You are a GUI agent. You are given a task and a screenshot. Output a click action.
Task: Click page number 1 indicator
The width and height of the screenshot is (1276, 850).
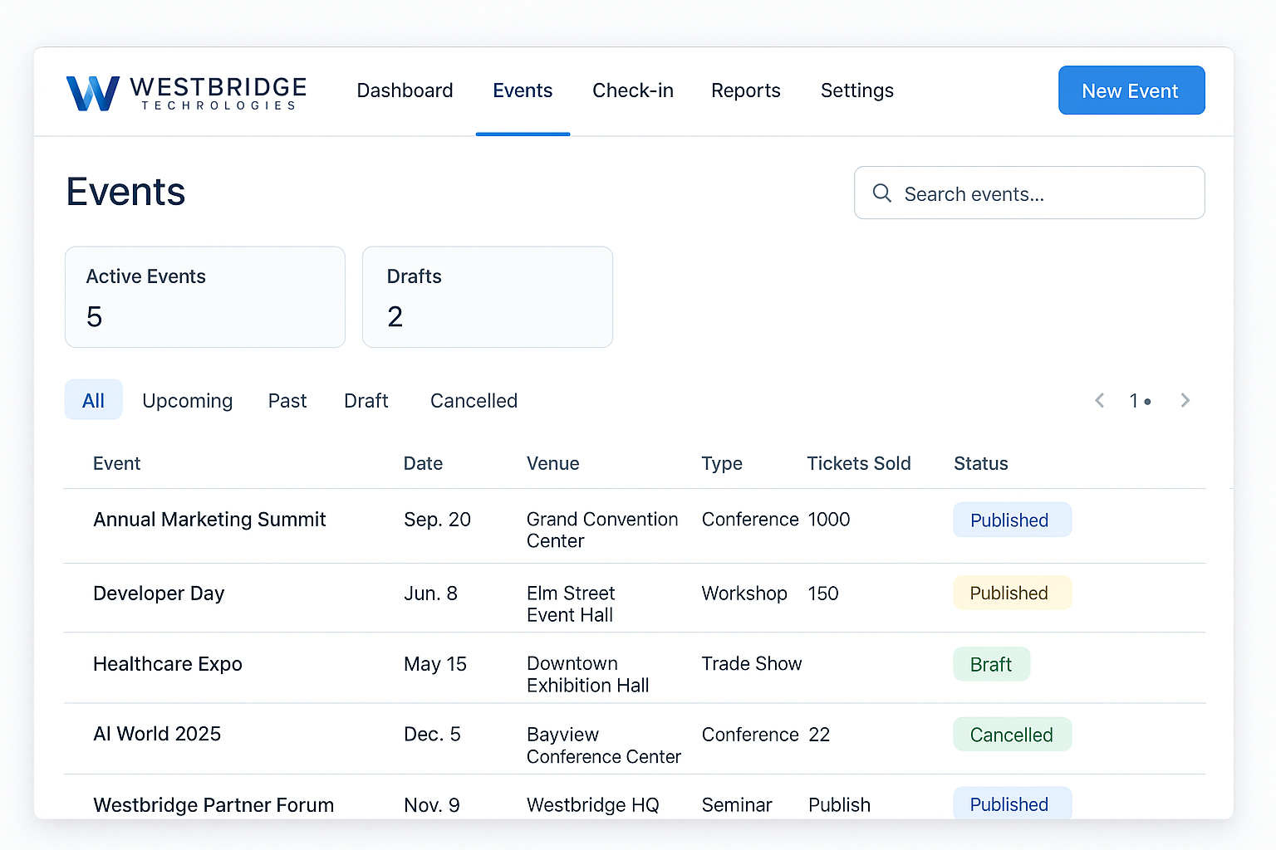[x=1140, y=401]
